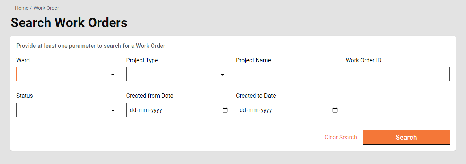
Task: Click the Ward field label
Action: [x=23, y=60]
